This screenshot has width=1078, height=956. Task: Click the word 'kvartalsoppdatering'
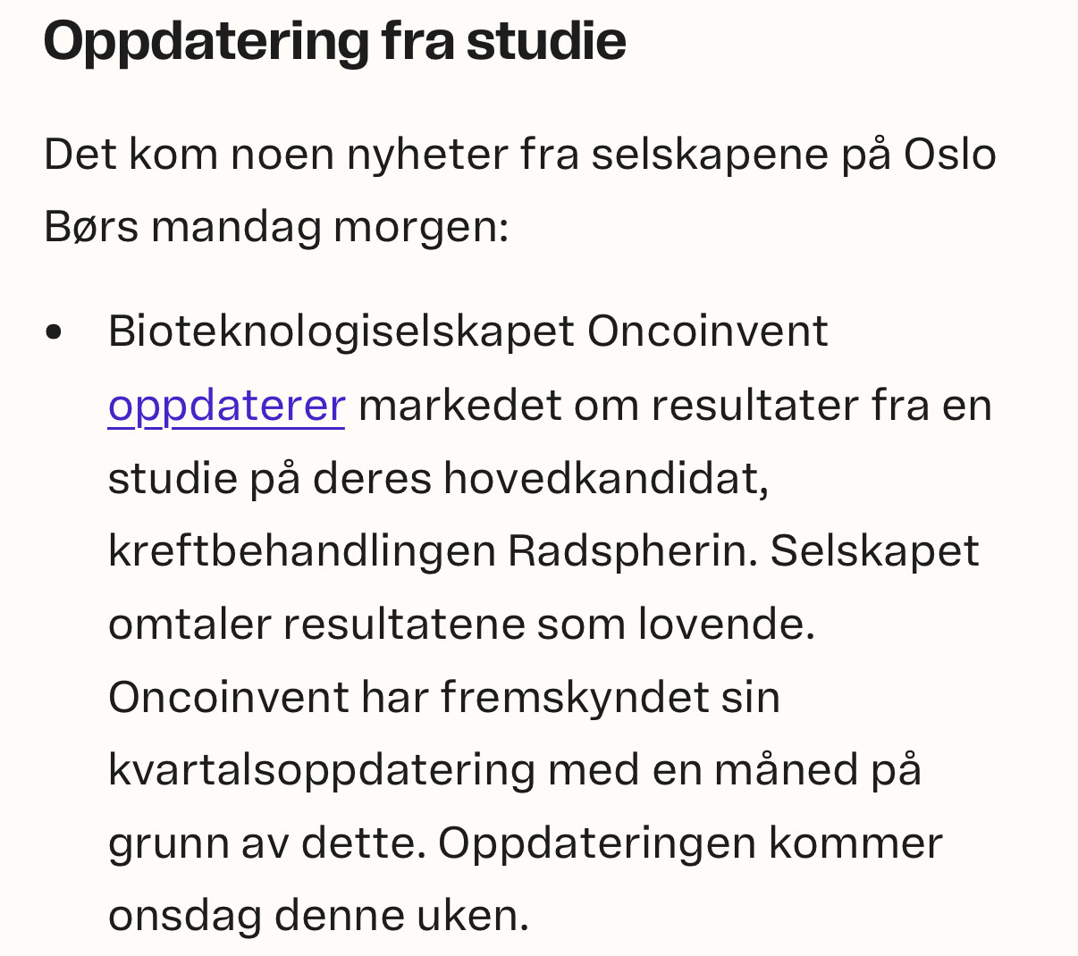(x=321, y=770)
